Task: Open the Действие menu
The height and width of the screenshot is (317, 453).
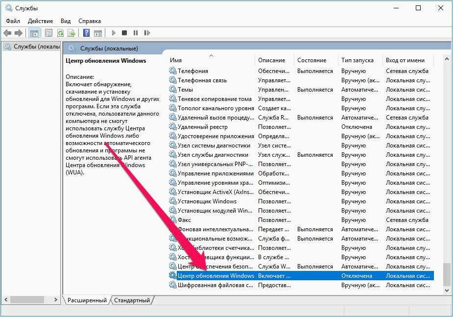Action: point(41,21)
